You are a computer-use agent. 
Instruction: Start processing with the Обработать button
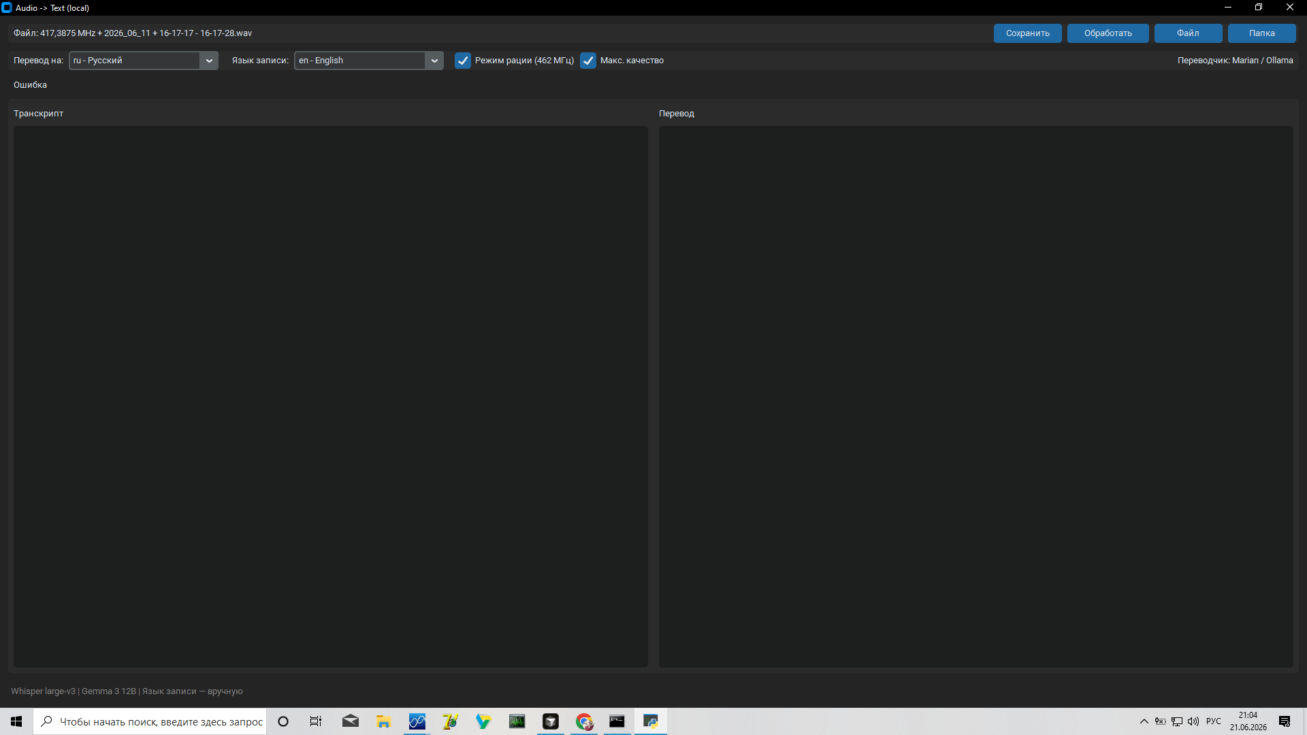click(x=1108, y=33)
